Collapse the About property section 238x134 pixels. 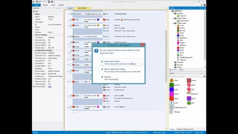pos(33,14)
